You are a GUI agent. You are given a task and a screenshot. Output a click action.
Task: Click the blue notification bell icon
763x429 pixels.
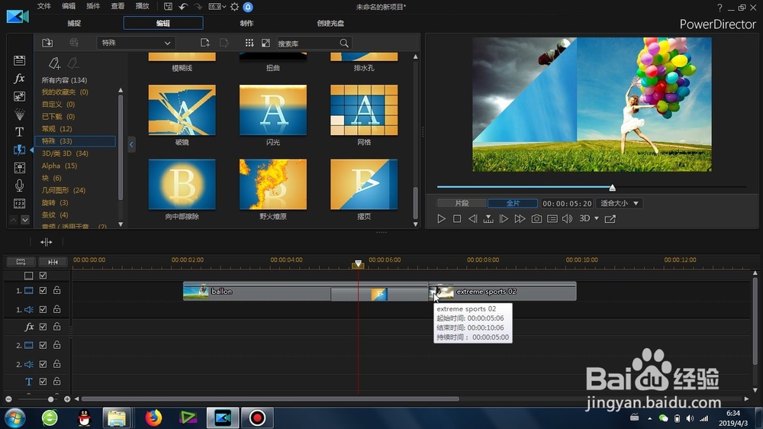coord(248,7)
